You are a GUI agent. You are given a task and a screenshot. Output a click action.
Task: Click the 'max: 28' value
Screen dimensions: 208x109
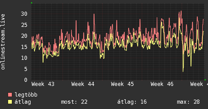coord(188,102)
